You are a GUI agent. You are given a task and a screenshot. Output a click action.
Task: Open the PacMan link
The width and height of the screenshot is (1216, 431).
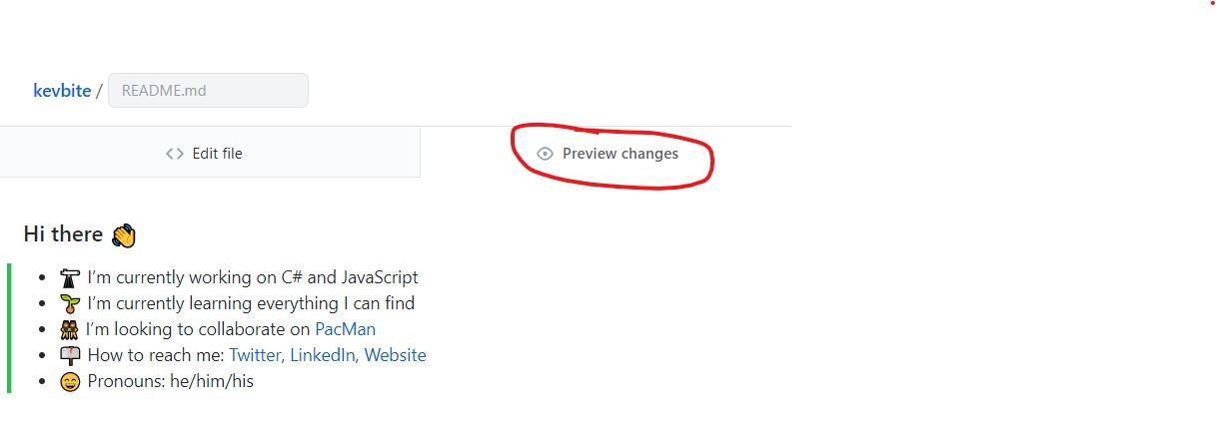(345, 329)
